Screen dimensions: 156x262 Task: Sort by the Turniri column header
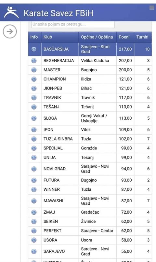tap(143, 37)
